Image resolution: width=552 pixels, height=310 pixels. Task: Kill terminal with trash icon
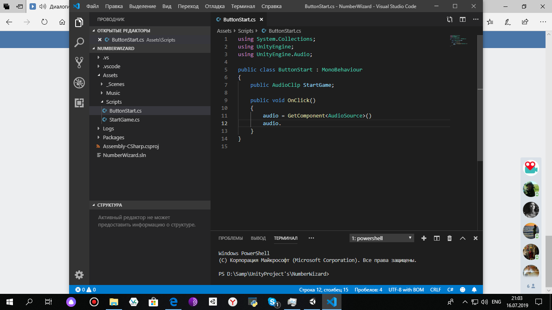[x=450, y=238]
